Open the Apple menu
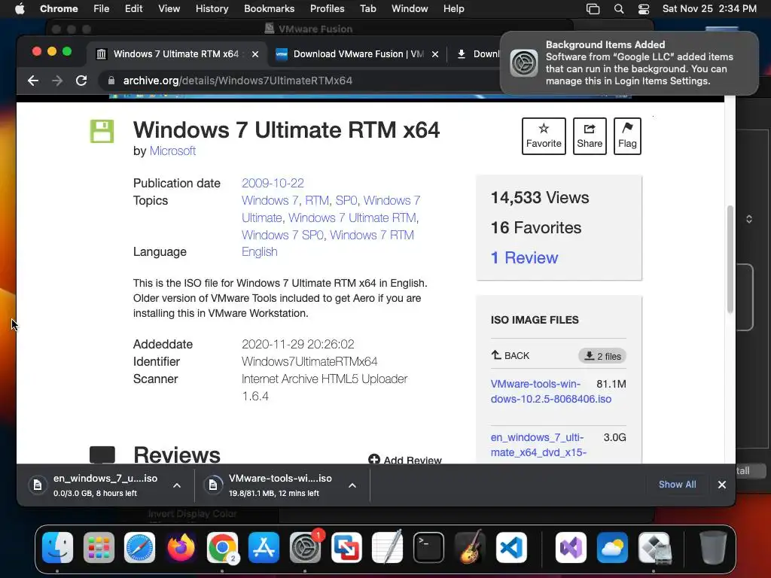The image size is (771, 578). (20, 9)
